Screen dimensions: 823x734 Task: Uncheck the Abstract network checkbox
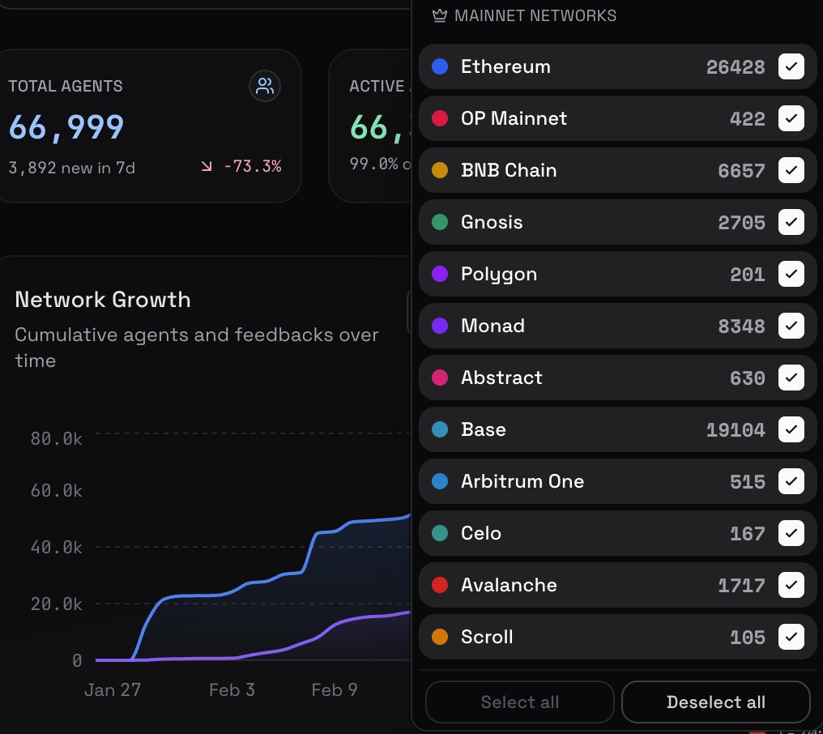click(x=791, y=378)
